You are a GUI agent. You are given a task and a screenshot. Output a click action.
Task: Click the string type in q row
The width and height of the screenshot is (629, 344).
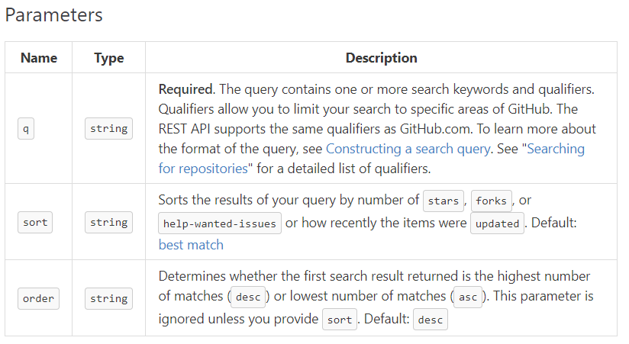pos(108,129)
